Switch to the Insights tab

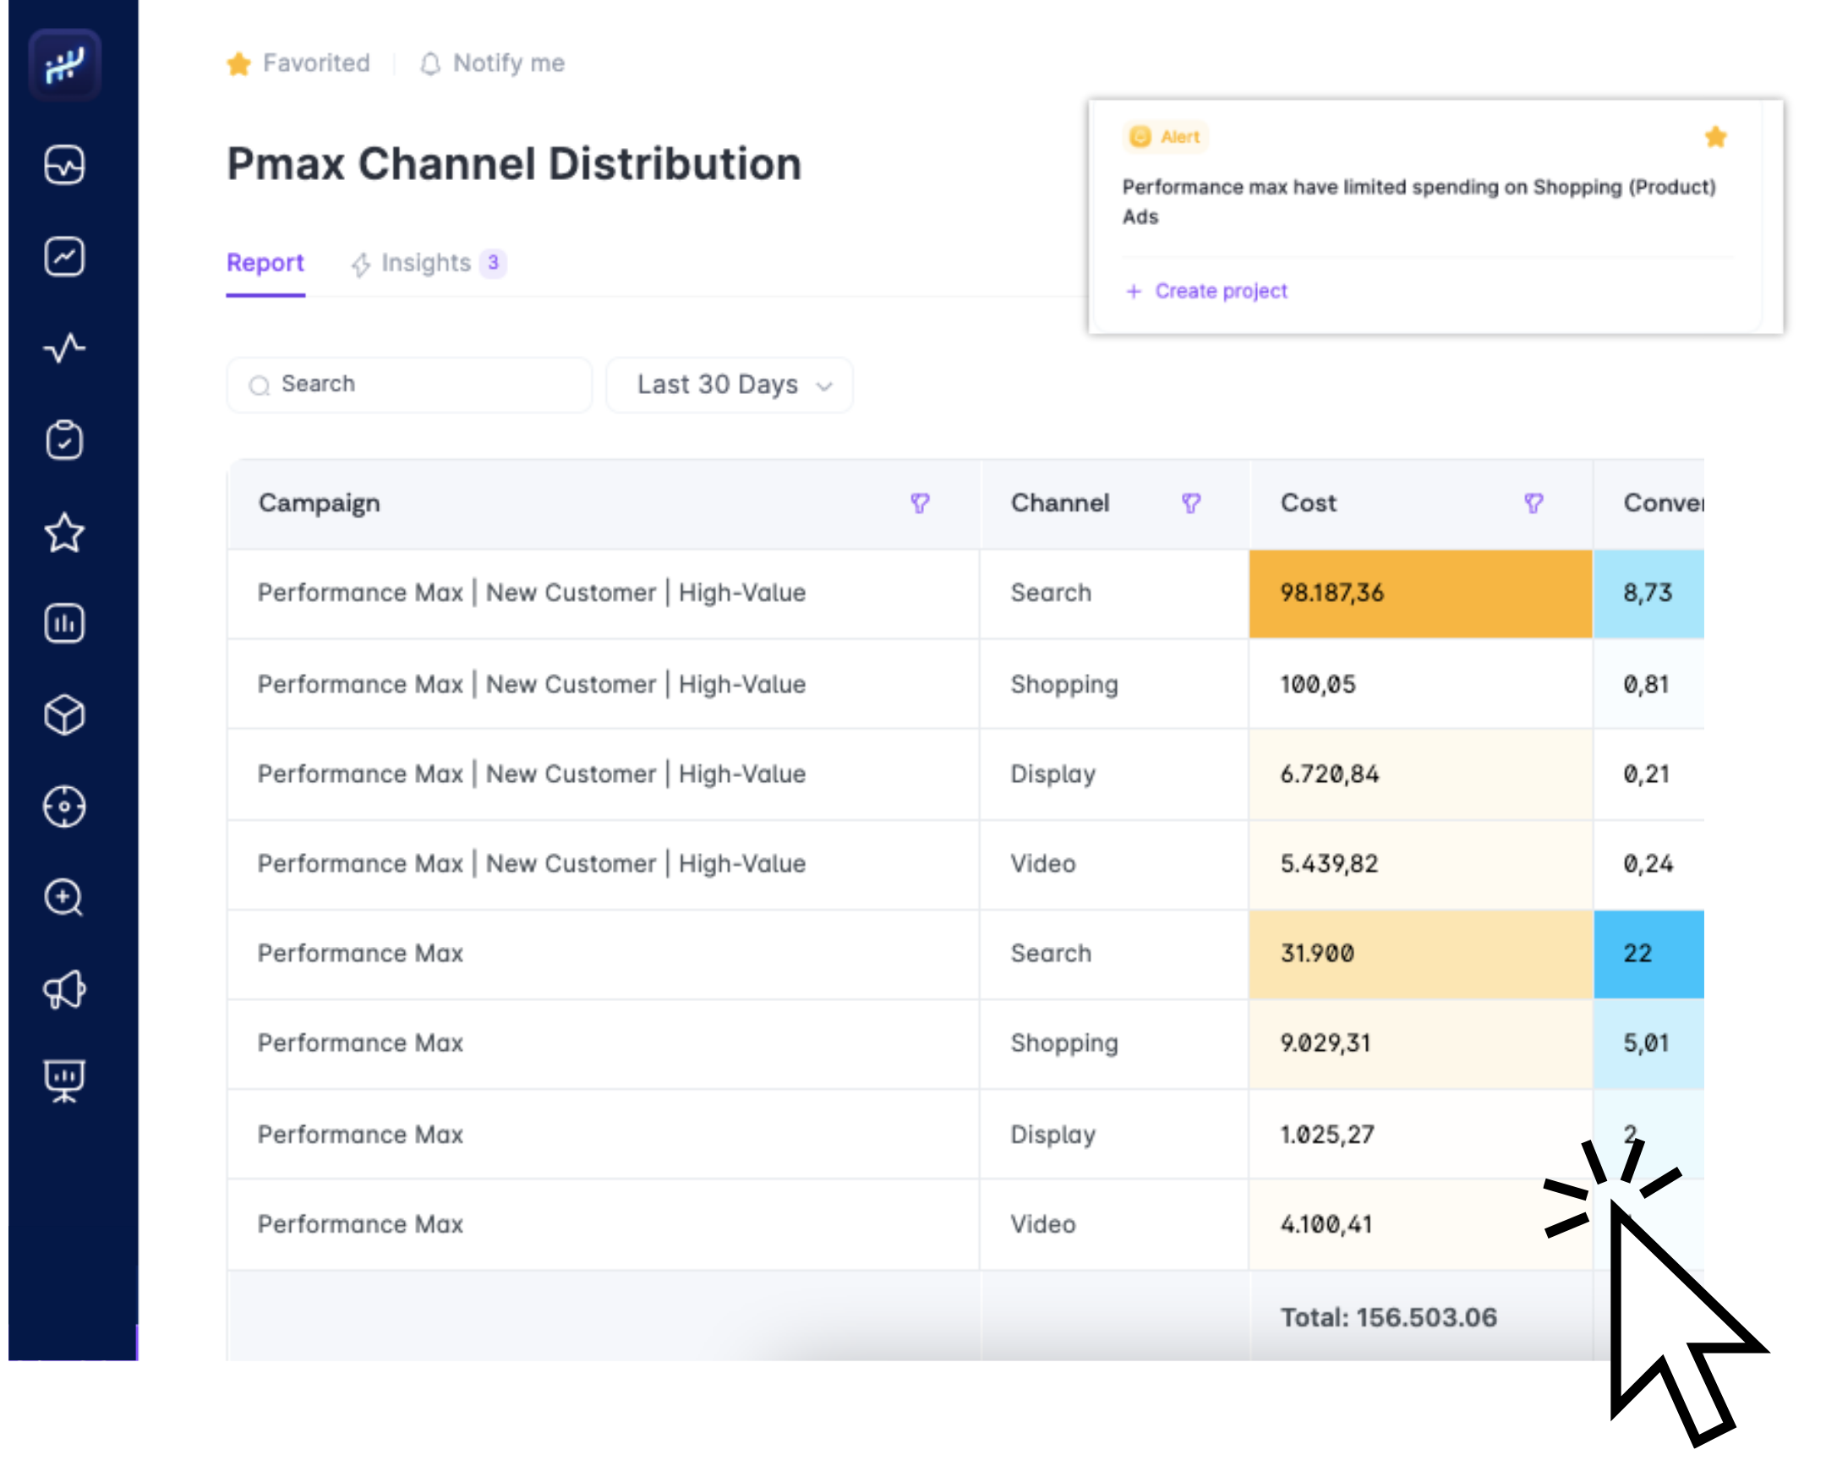pyautogui.click(x=427, y=264)
